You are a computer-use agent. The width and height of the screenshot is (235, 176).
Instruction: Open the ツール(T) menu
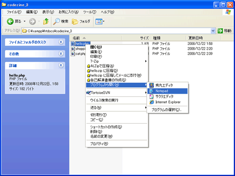89,12
